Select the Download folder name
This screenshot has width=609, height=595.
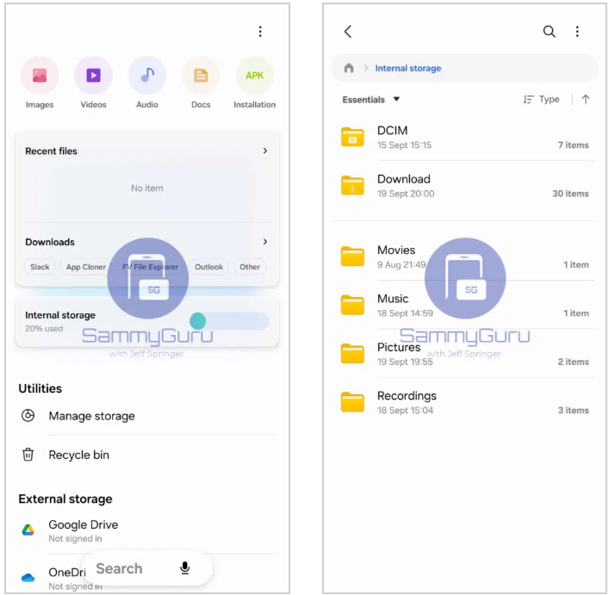coord(403,179)
